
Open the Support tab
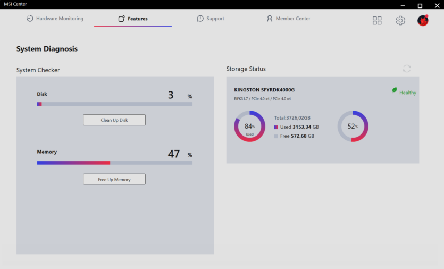tap(211, 19)
